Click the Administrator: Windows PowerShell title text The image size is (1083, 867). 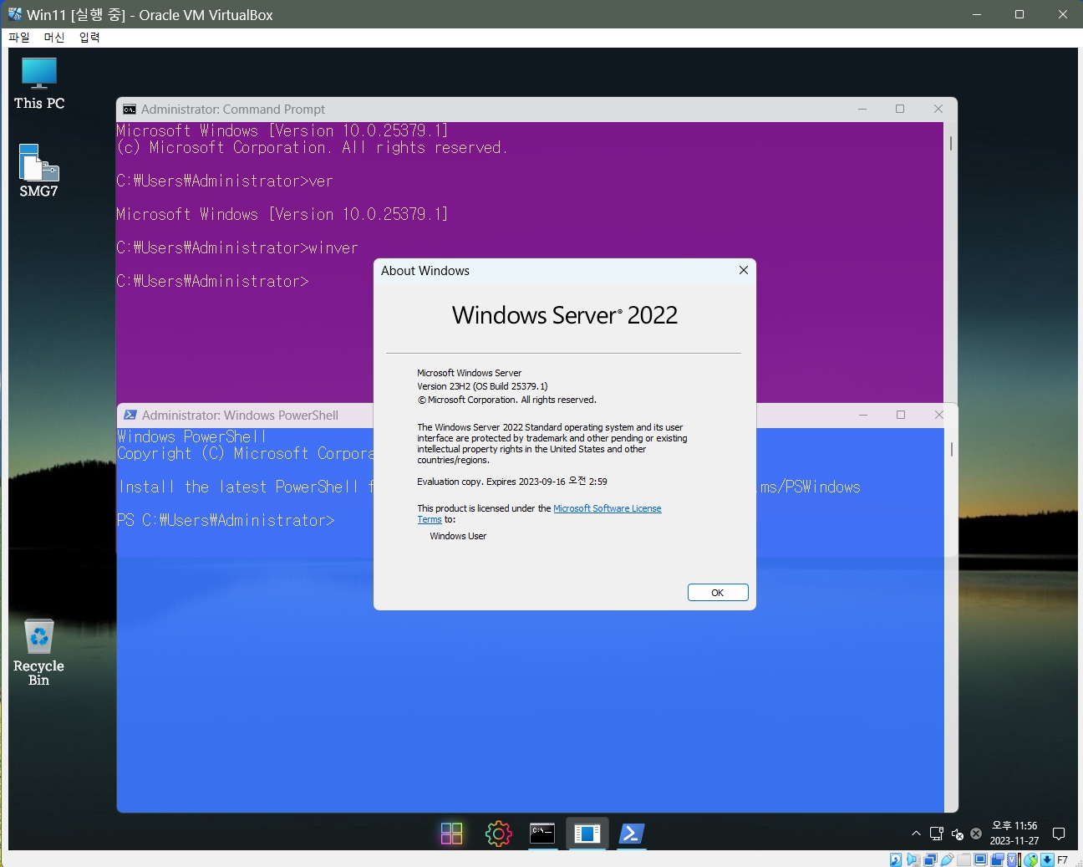tap(240, 415)
